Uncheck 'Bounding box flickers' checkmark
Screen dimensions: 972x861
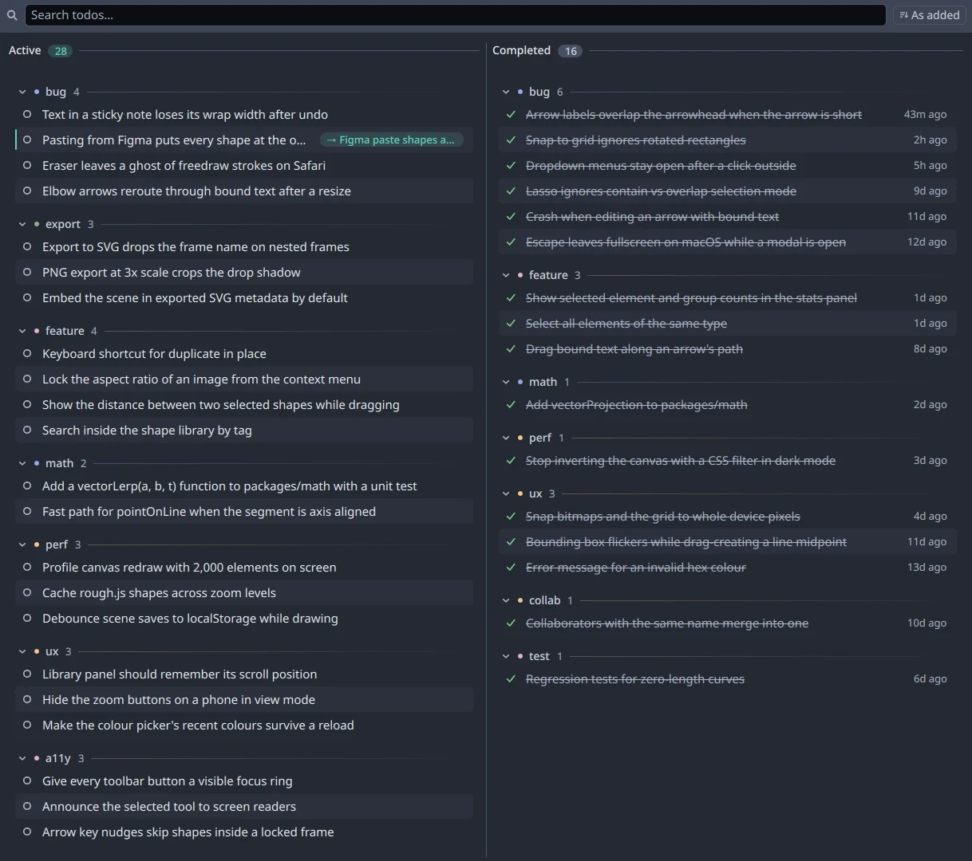[x=511, y=541]
